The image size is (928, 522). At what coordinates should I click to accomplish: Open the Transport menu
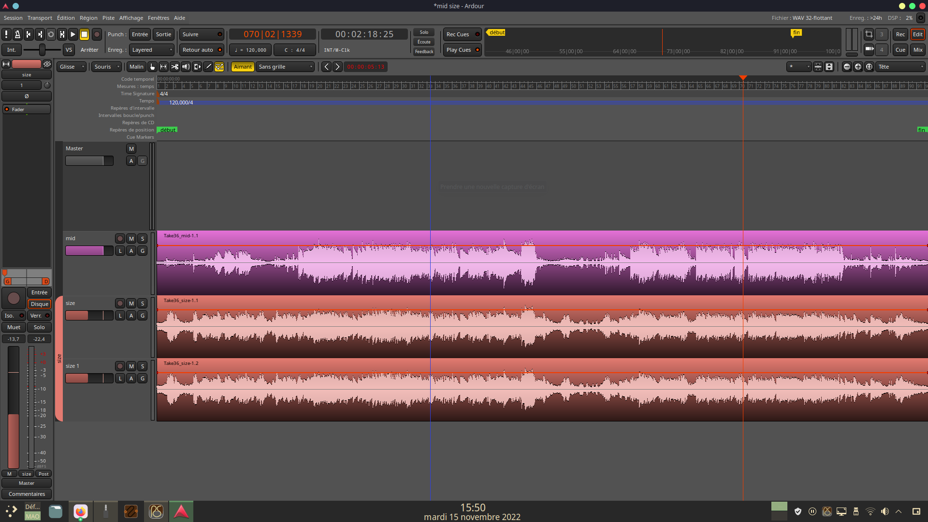(x=40, y=18)
